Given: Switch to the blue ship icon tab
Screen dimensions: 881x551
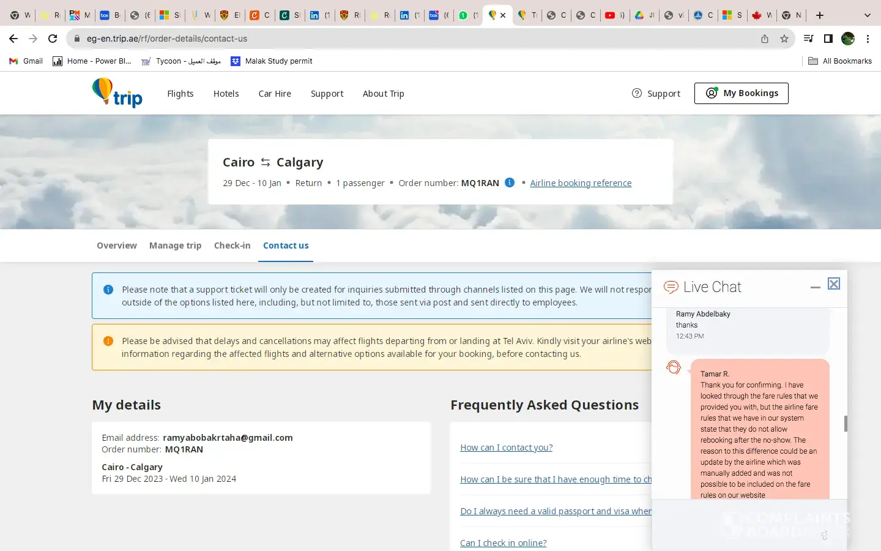Looking at the screenshot, I should pos(702,15).
